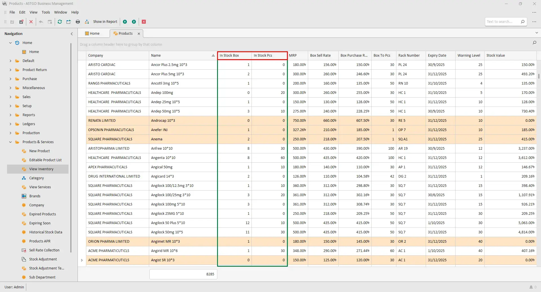Expand the Product Return folder
Viewport: 541px width, 292px height.
coord(10,70)
